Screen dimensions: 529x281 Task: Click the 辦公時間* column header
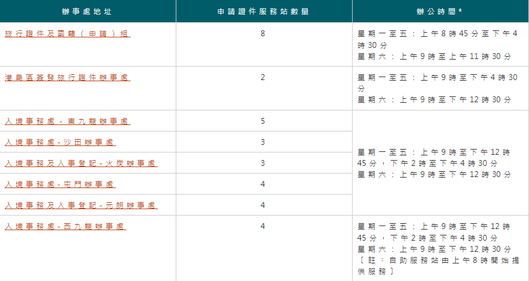click(x=440, y=11)
